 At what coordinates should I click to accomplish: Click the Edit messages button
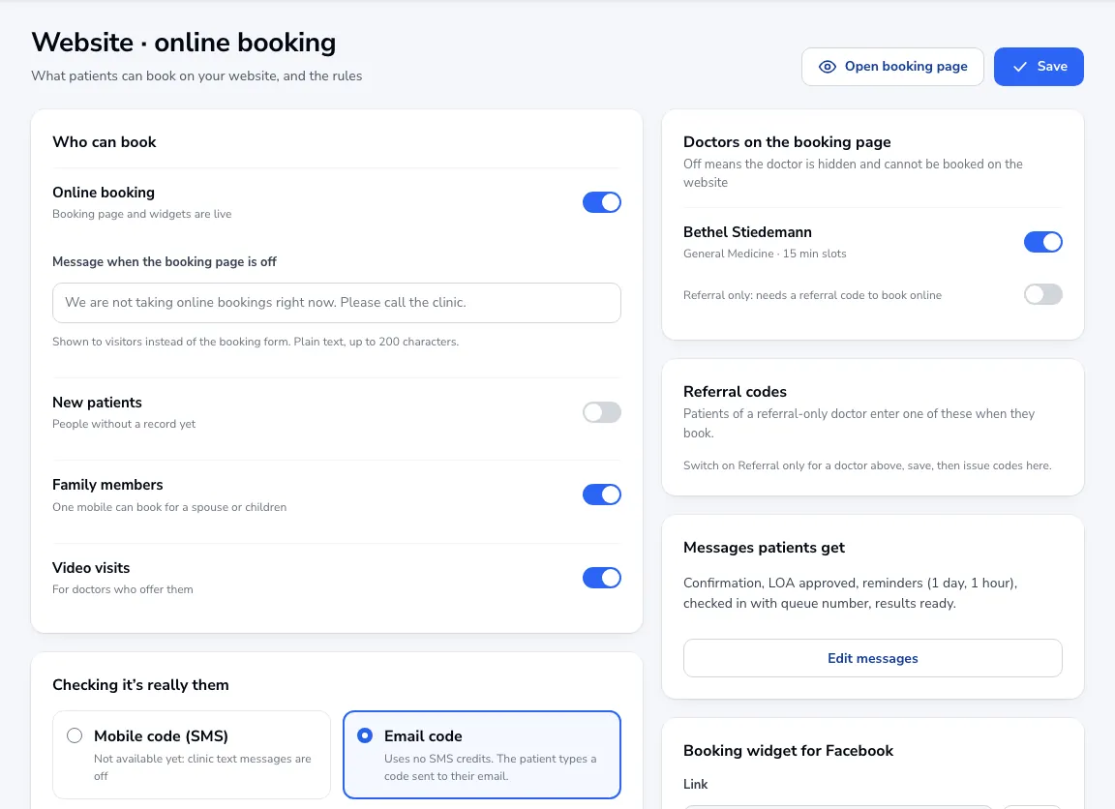point(872,658)
